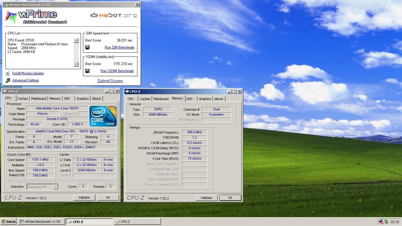This screenshot has height=226, width=402.
Task: Click the wPrime Benchmark taskbar button
Action: tap(41, 222)
